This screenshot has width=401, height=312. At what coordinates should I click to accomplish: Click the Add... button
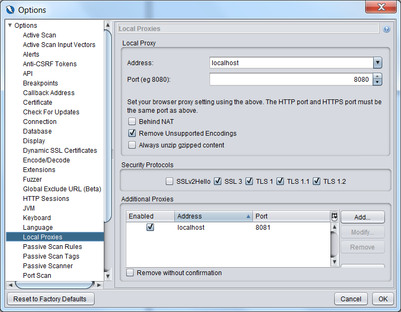(363, 217)
